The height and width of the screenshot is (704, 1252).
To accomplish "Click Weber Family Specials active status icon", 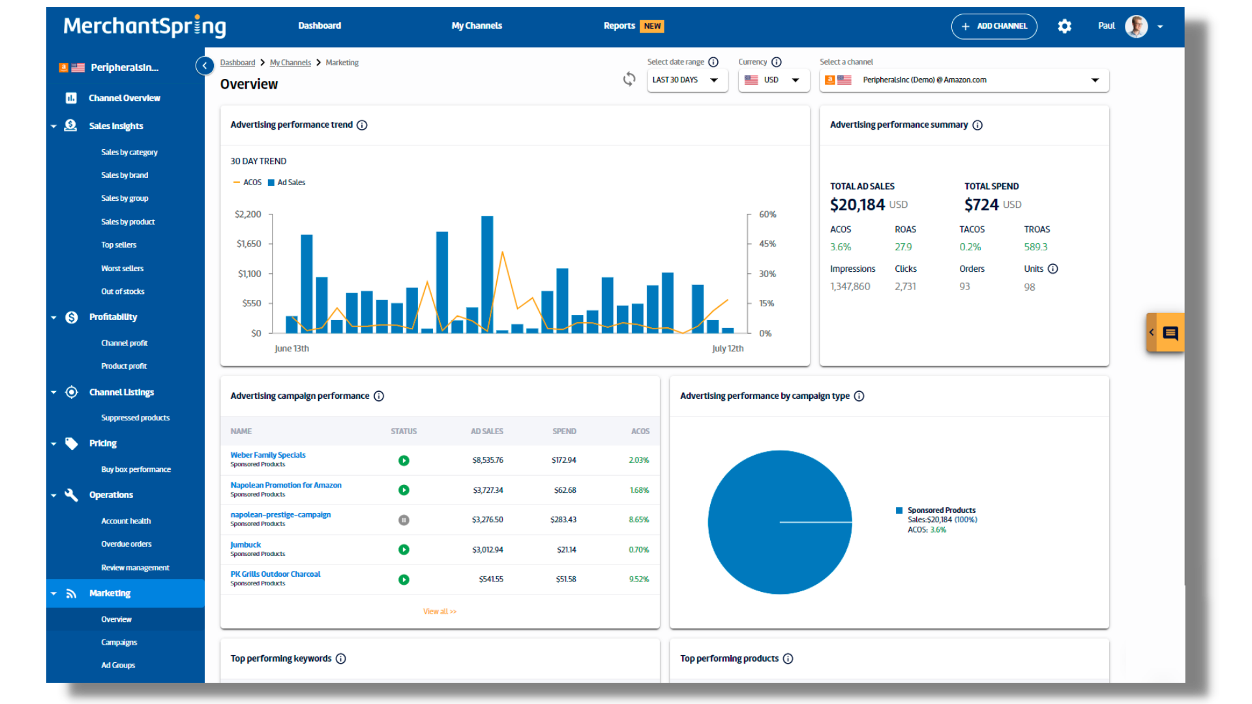I will tap(404, 460).
